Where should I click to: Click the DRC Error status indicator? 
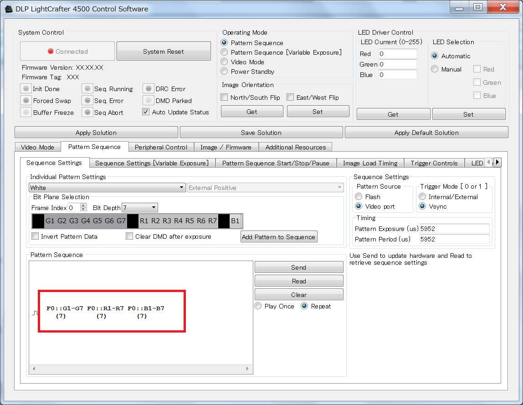point(149,89)
